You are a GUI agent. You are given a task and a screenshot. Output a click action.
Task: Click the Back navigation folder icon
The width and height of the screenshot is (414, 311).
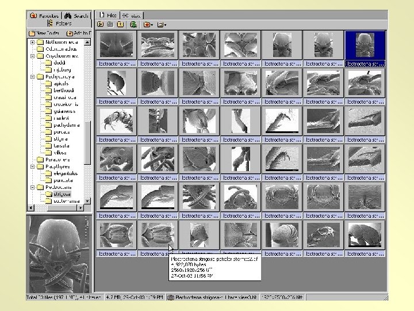pyautogui.click(x=100, y=25)
